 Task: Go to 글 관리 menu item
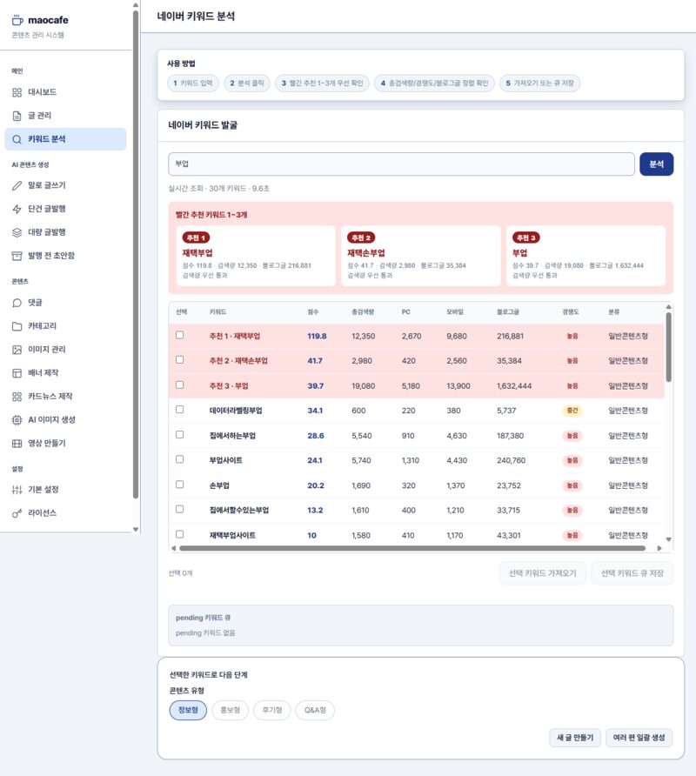coord(65,116)
